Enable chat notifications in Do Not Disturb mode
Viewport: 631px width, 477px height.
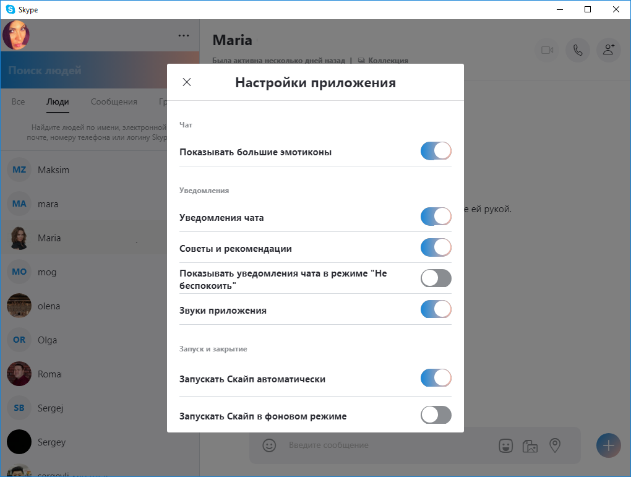(436, 278)
